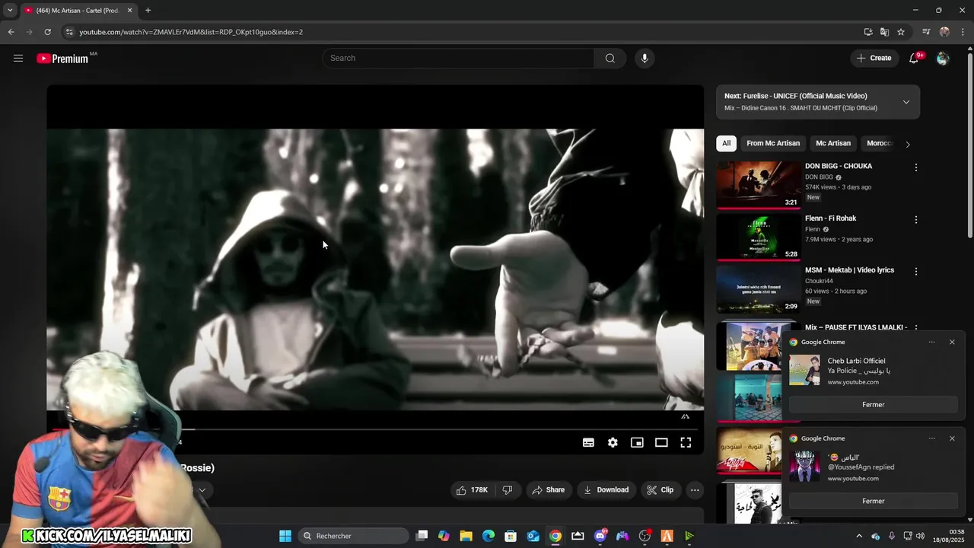Screen dimensions: 974x548
Task: Like the video with 178K likes
Action: click(x=472, y=490)
